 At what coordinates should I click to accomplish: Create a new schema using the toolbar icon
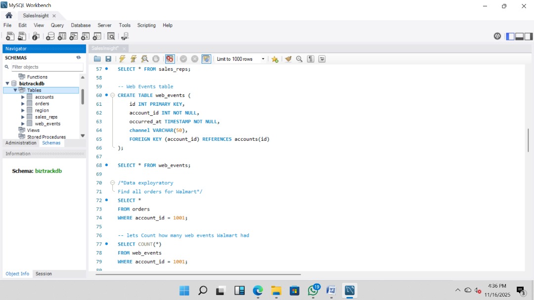(50, 36)
